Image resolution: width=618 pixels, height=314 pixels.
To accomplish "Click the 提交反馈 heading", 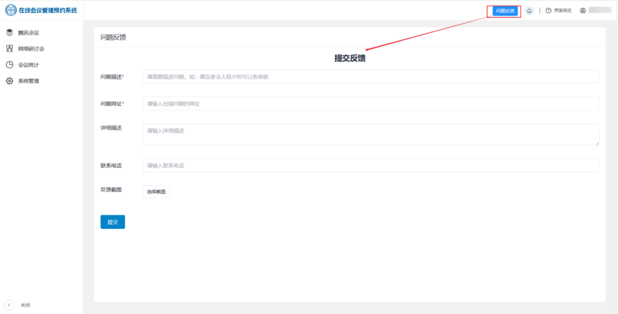I will [350, 59].
